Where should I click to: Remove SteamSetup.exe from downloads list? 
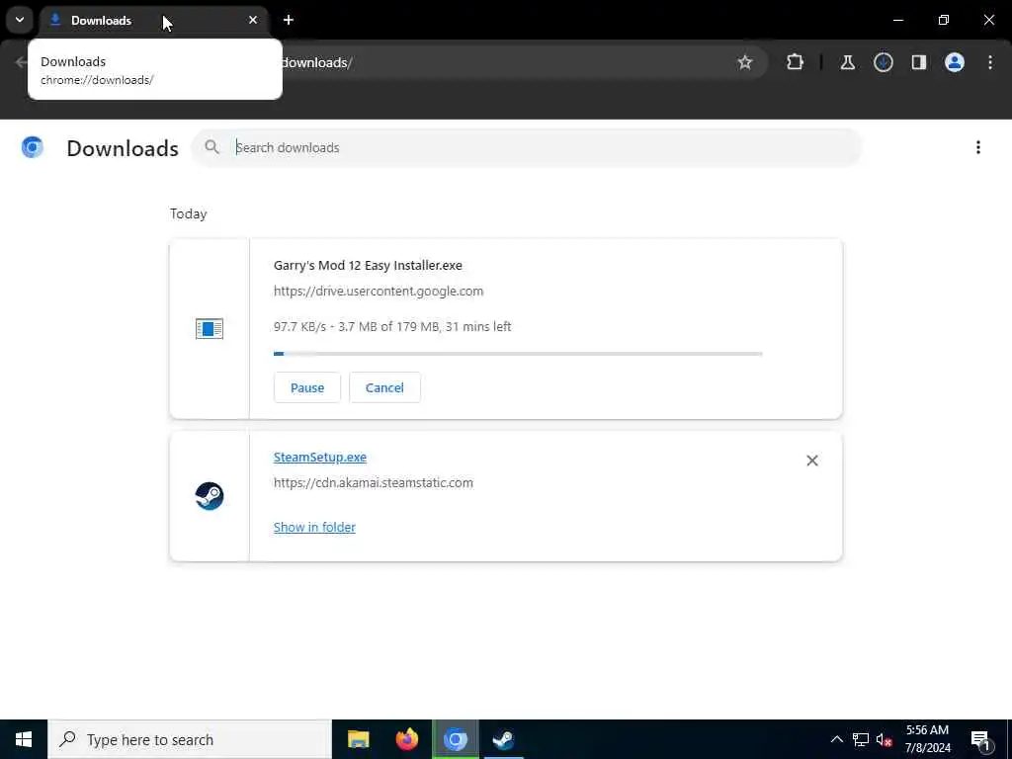pos(812,461)
